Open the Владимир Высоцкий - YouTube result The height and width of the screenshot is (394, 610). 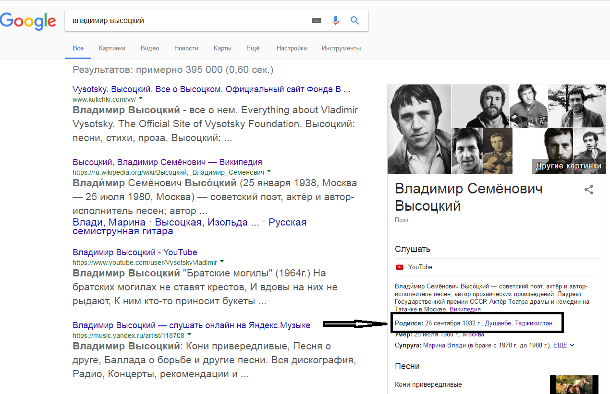[x=135, y=252]
